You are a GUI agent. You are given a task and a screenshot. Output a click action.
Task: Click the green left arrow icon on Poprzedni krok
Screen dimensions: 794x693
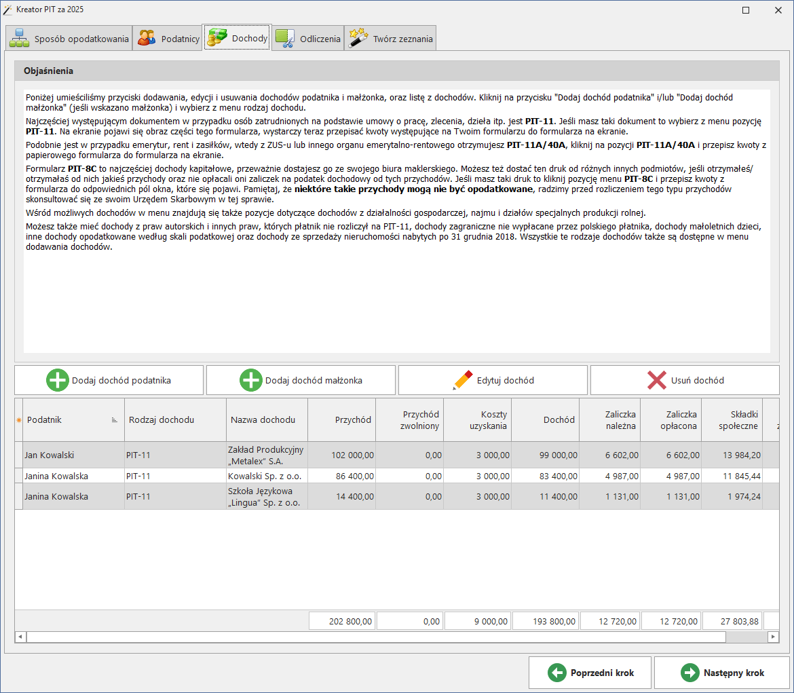coord(557,673)
